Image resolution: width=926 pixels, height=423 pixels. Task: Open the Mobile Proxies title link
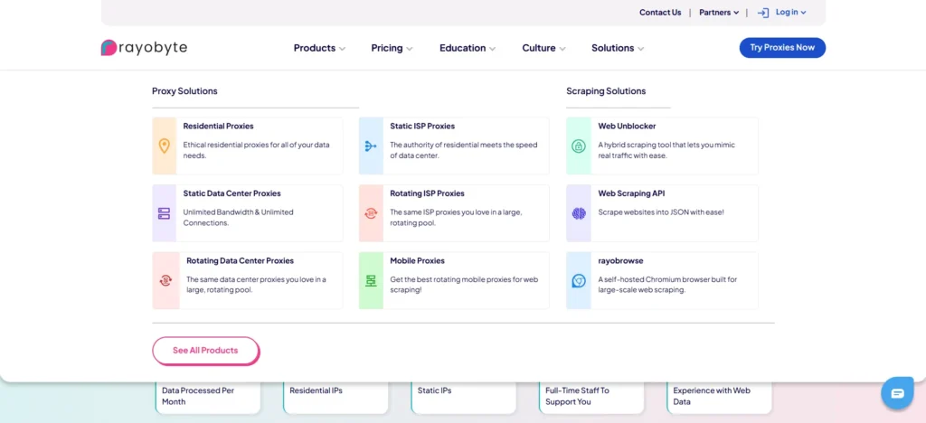click(418, 261)
